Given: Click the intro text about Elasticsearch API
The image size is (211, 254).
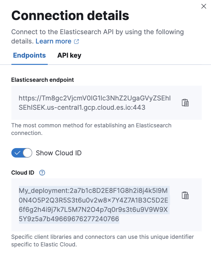Looking at the screenshot, I should 98,37.
